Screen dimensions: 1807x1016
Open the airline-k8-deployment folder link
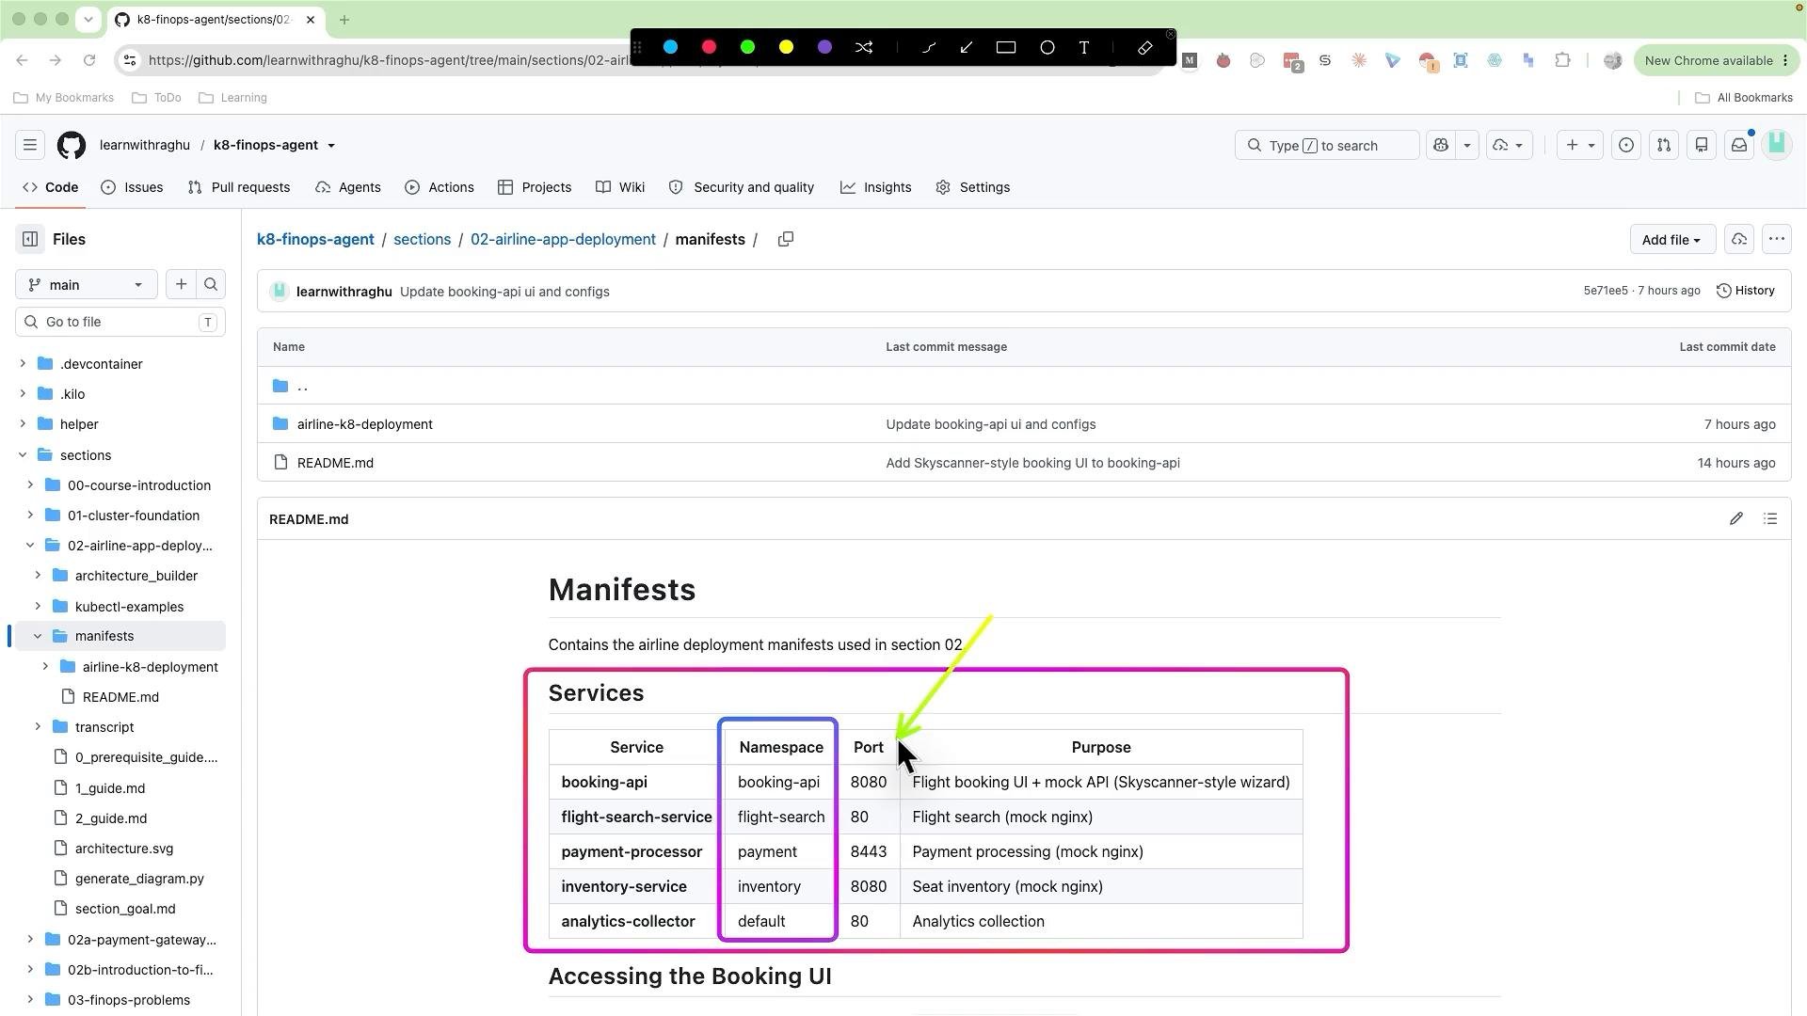365,424
